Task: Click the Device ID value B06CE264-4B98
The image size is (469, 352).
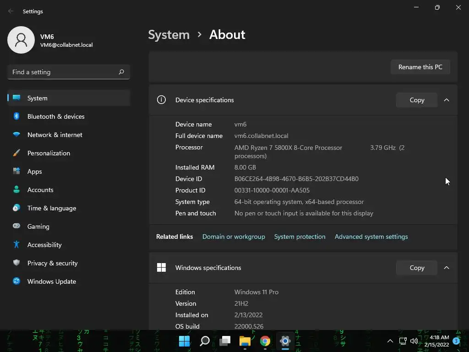Action: coord(296,179)
